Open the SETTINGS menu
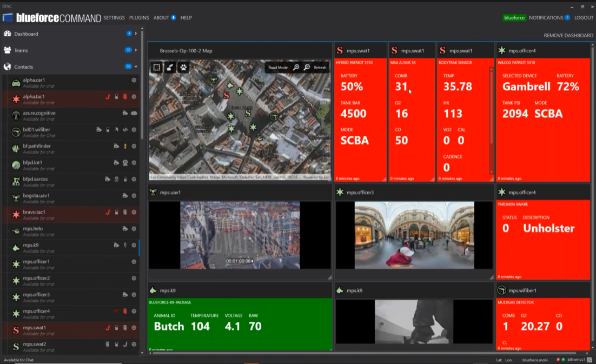Image resolution: width=596 pixels, height=364 pixels. point(114,18)
